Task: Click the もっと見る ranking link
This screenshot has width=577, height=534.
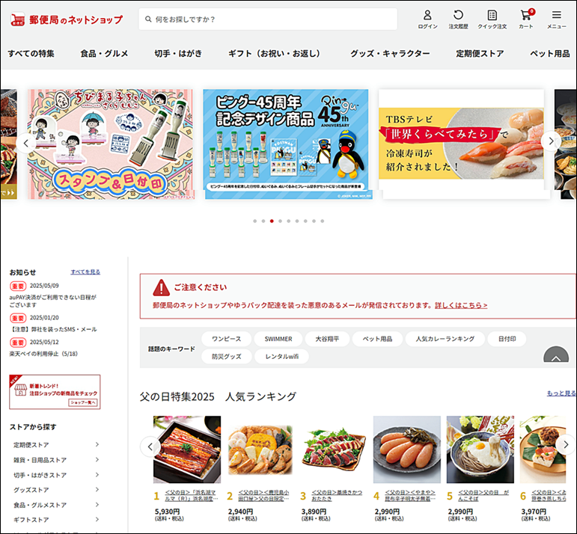Action: coord(561,393)
